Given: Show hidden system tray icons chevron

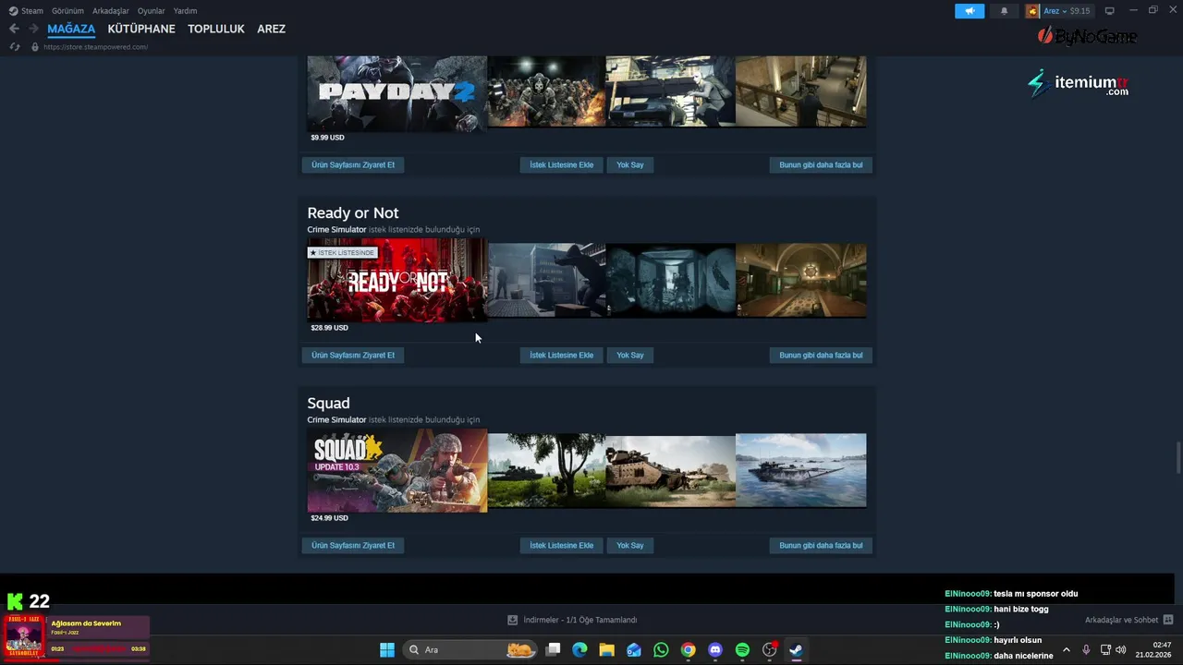Looking at the screenshot, I should click(1066, 649).
